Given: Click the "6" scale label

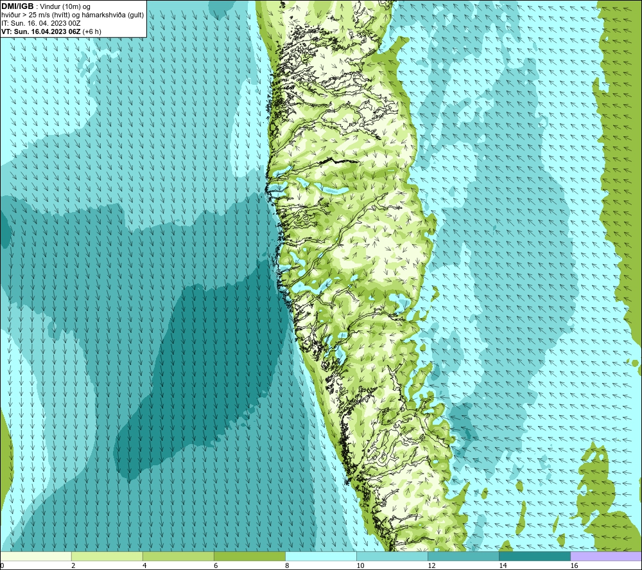Looking at the screenshot, I should [x=216, y=566].
